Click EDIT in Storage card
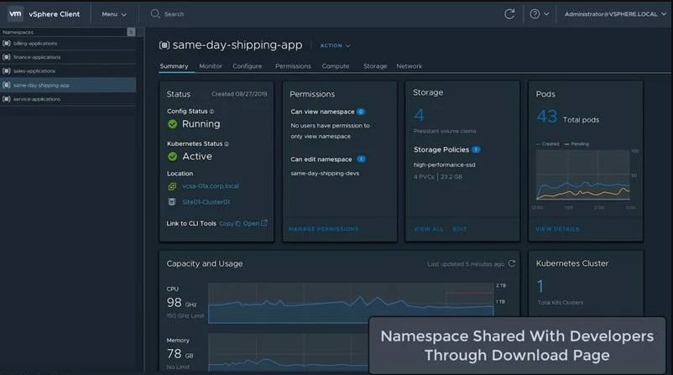 point(459,229)
